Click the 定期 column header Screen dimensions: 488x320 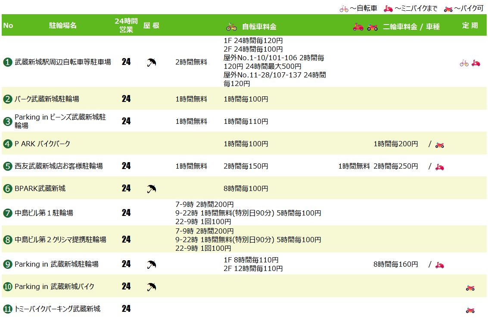click(470, 25)
